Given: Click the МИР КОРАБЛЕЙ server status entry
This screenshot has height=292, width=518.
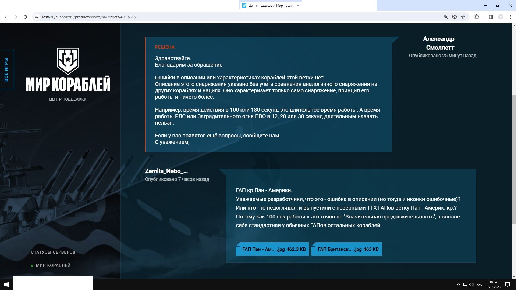Looking at the screenshot, I should pyautogui.click(x=51, y=265).
